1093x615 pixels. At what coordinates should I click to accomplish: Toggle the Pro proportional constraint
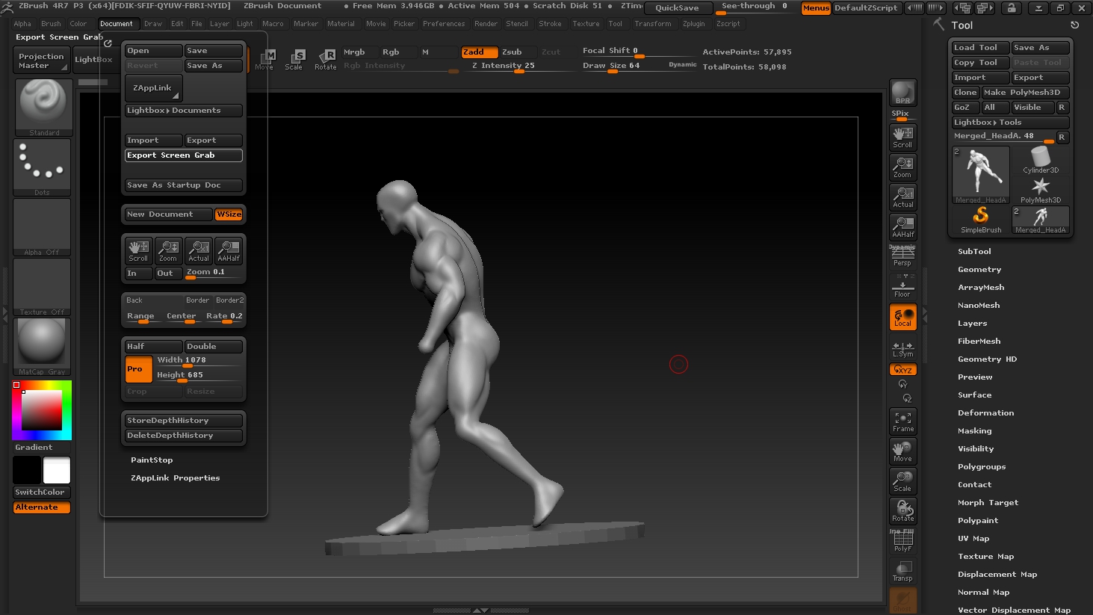[x=138, y=368]
